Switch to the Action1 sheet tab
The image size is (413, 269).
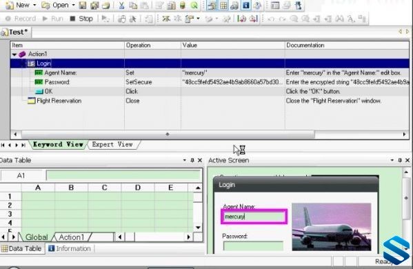click(x=72, y=237)
